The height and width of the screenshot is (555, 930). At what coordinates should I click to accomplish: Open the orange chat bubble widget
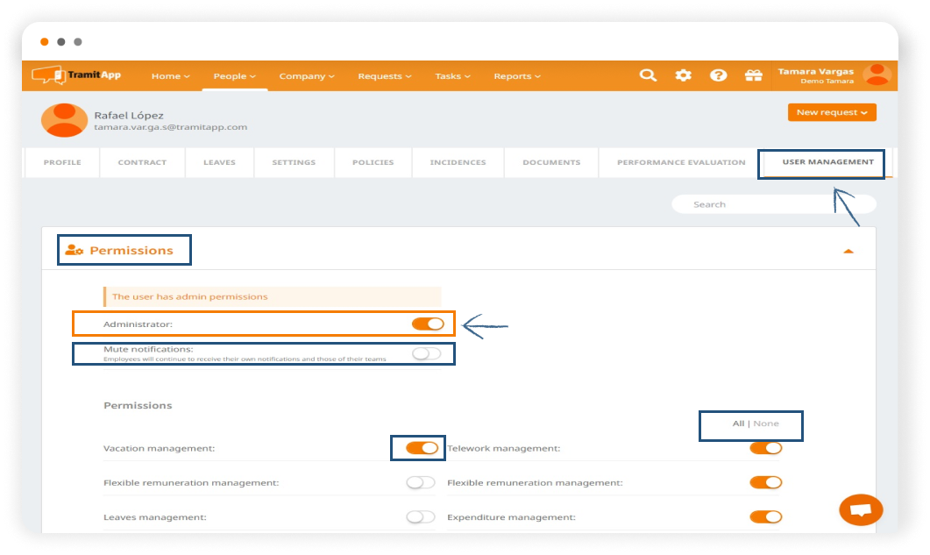coord(860,509)
